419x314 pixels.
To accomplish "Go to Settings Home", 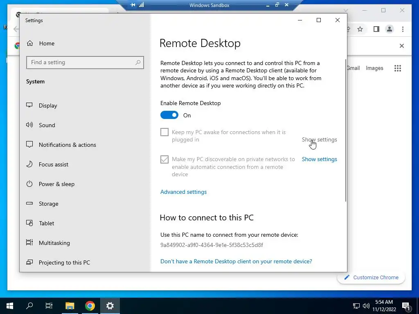I will point(41,43).
